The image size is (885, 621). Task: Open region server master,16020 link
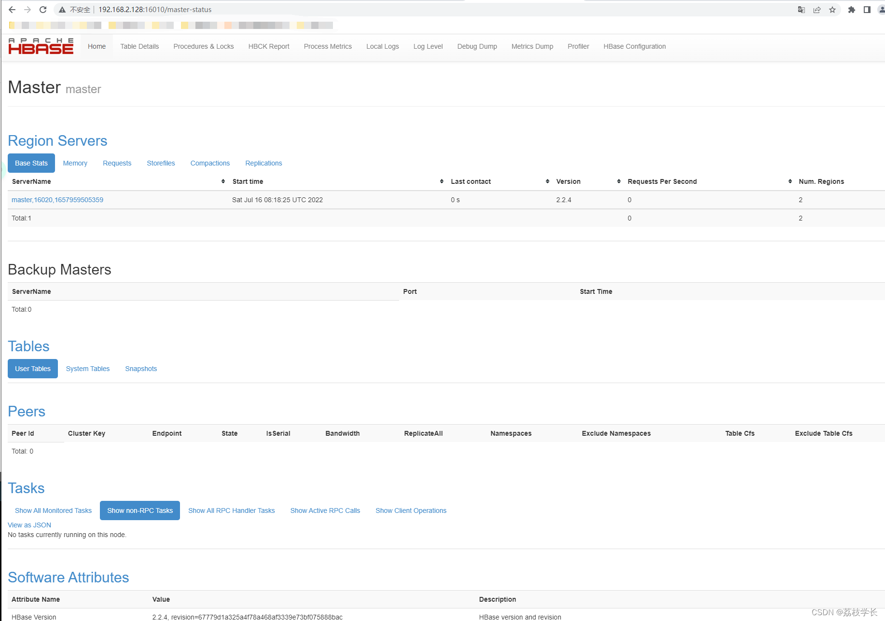[x=57, y=200]
